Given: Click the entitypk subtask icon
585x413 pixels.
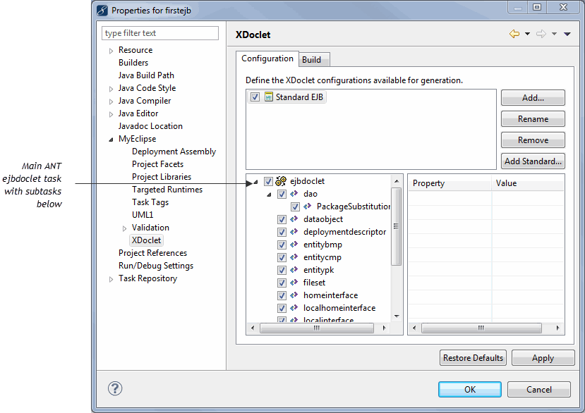Looking at the screenshot, I should 295,270.
